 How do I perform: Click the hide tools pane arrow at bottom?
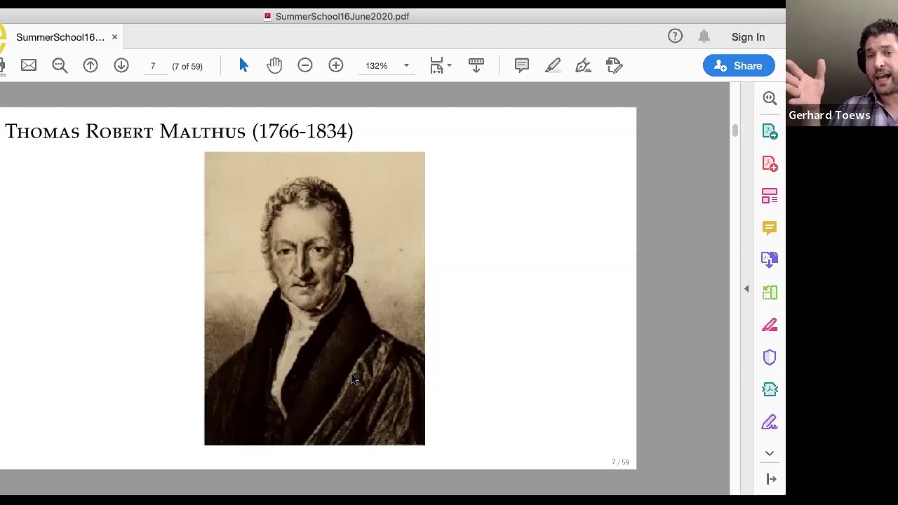click(x=771, y=479)
